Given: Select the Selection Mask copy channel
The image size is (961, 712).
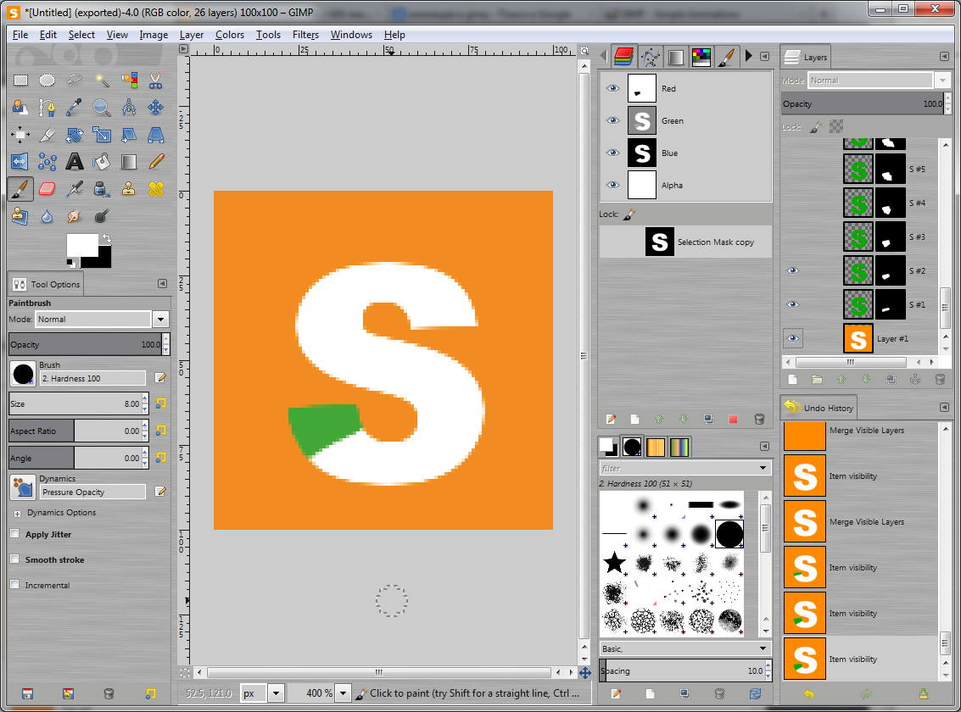Looking at the screenshot, I should [x=685, y=242].
